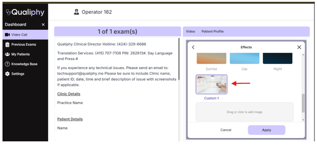Switch to the Patient Profile tab
317x146 pixels.
(x=212, y=31)
